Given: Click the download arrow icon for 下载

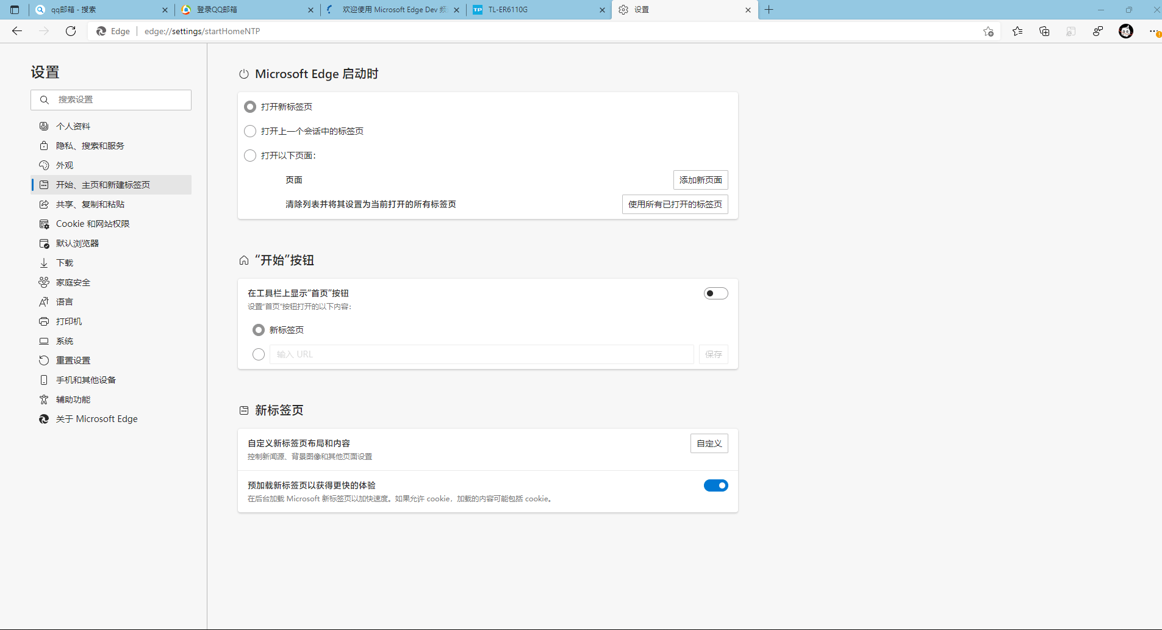Looking at the screenshot, I should [x=44, y=263].
